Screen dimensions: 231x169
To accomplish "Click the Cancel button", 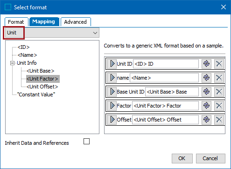I will [210, 158].
